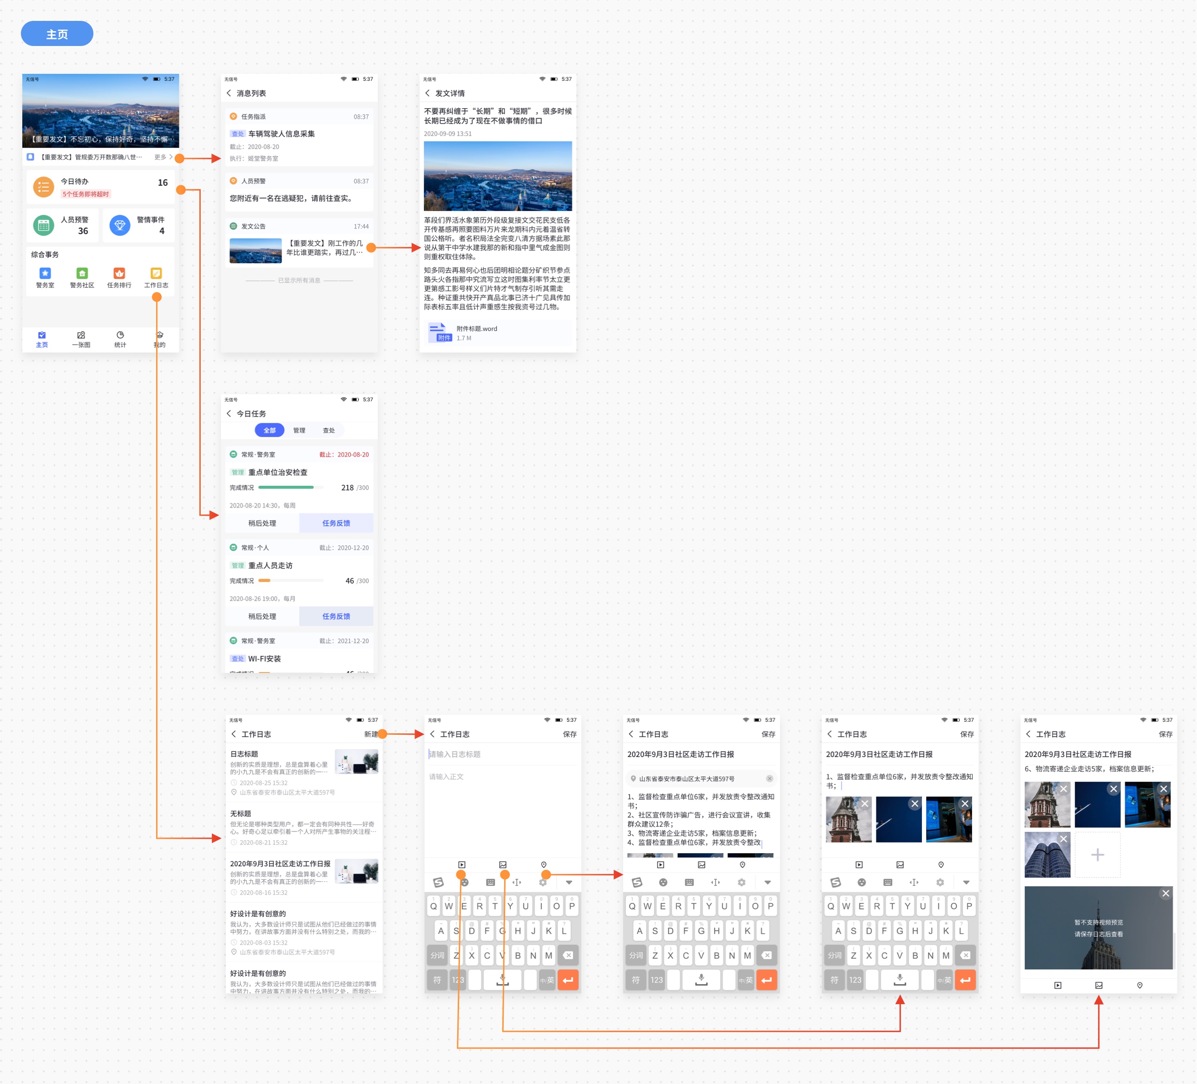Select the 查处 filter in 今日任务

(329, 430)
